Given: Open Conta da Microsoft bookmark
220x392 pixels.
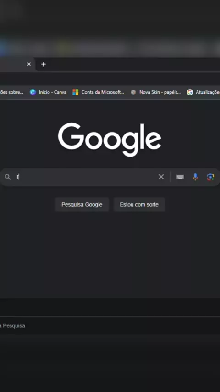Looking at the screenshot, I should click(x=99, y=92).
